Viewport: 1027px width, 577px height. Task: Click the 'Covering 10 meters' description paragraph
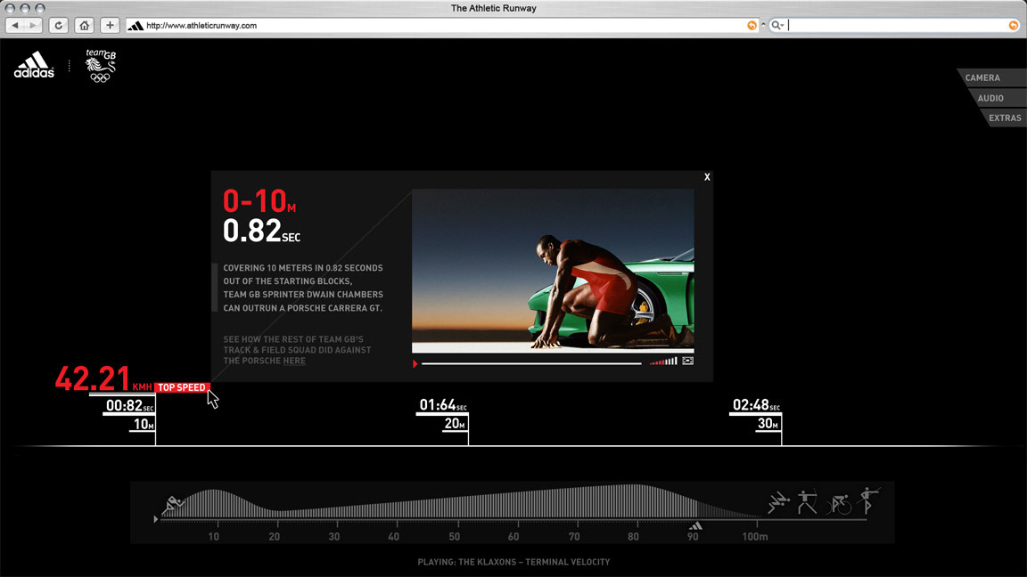[303, 288]
